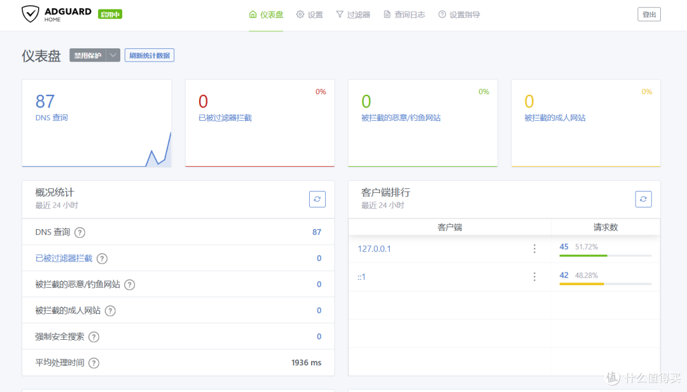Click help icon beside 平均处理时间
The image size is (687, 392).
coord(94,363)
